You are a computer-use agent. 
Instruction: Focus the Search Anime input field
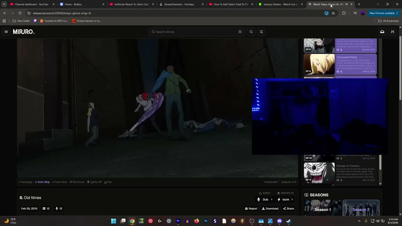pyautogui.click(x=197, y=32)
